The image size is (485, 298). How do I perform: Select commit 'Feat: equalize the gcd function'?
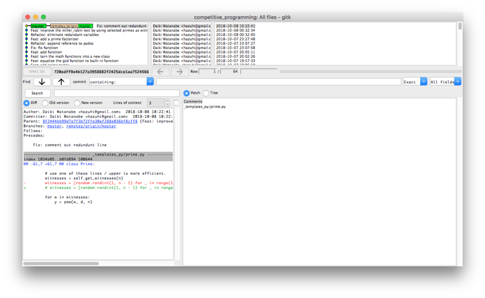point(74,61)
